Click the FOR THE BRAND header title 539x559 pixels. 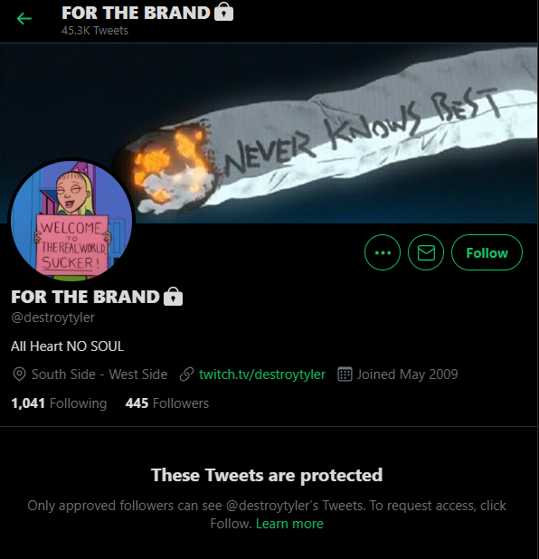tap(136, 13)
